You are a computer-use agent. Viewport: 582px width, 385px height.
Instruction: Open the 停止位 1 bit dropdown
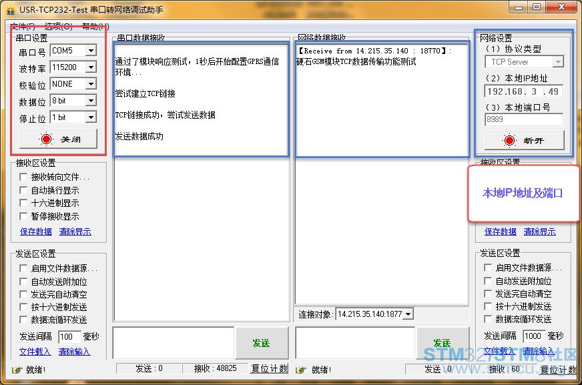tap(91, 117)
